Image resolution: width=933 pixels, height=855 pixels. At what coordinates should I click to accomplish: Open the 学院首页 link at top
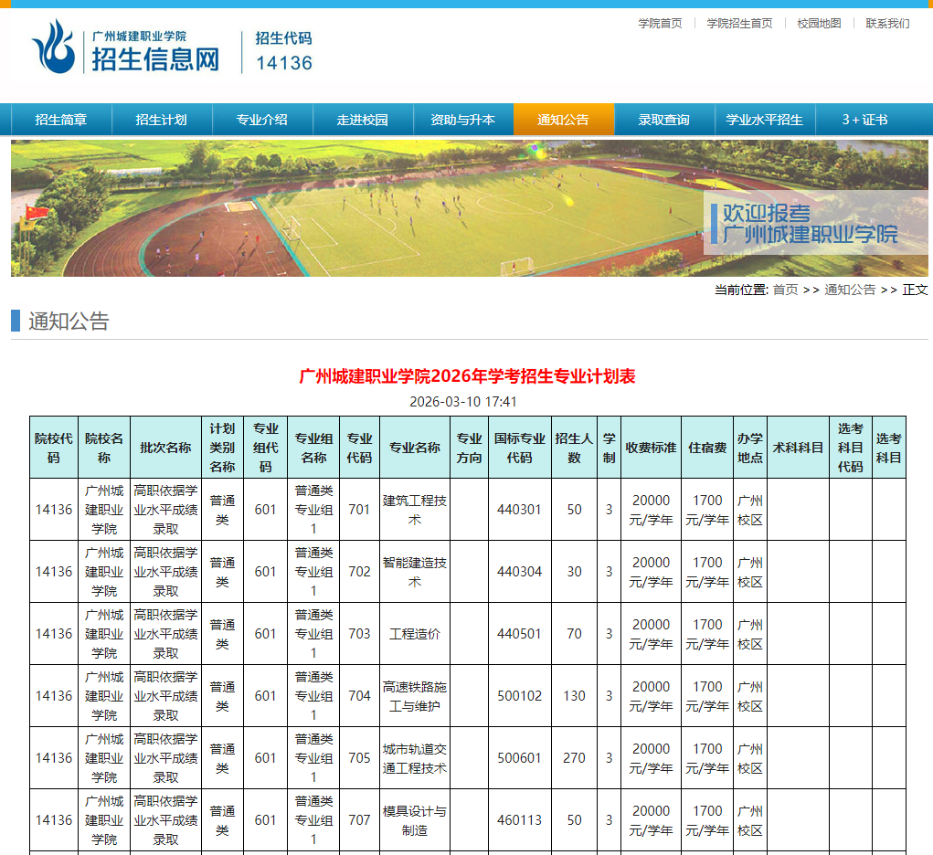coord(660,24)
